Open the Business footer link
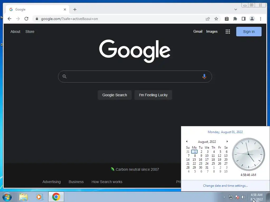270x202 pixels. 76,182
